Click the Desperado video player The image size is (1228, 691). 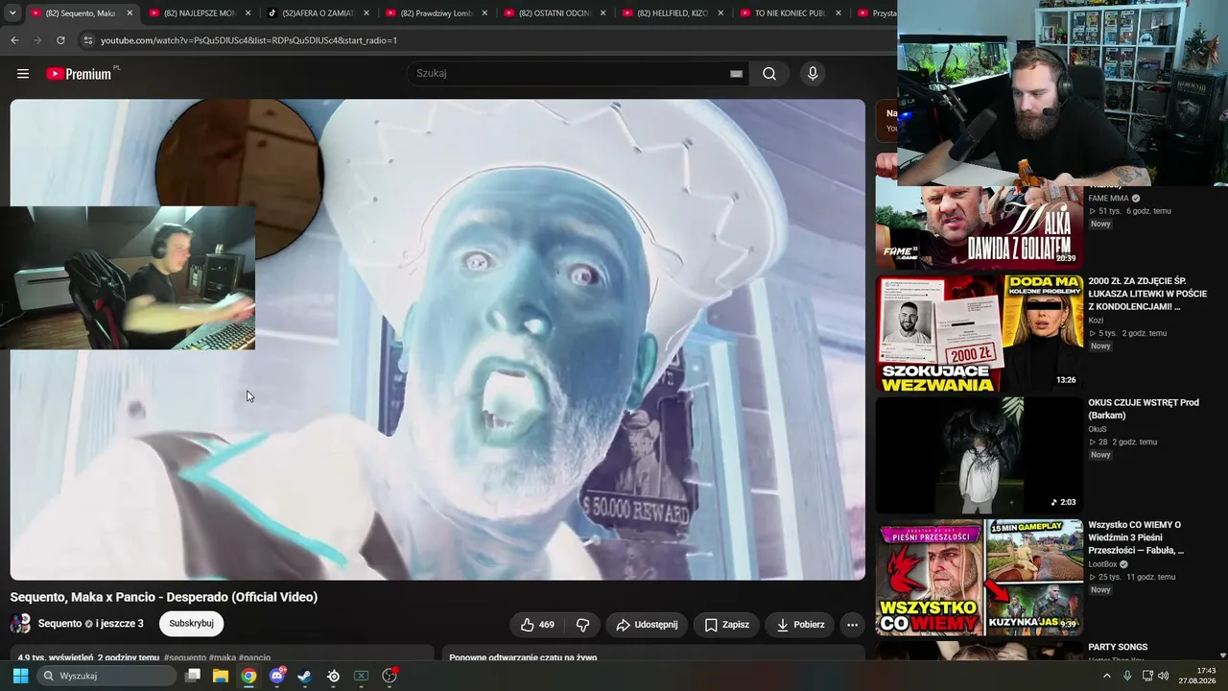437,340
